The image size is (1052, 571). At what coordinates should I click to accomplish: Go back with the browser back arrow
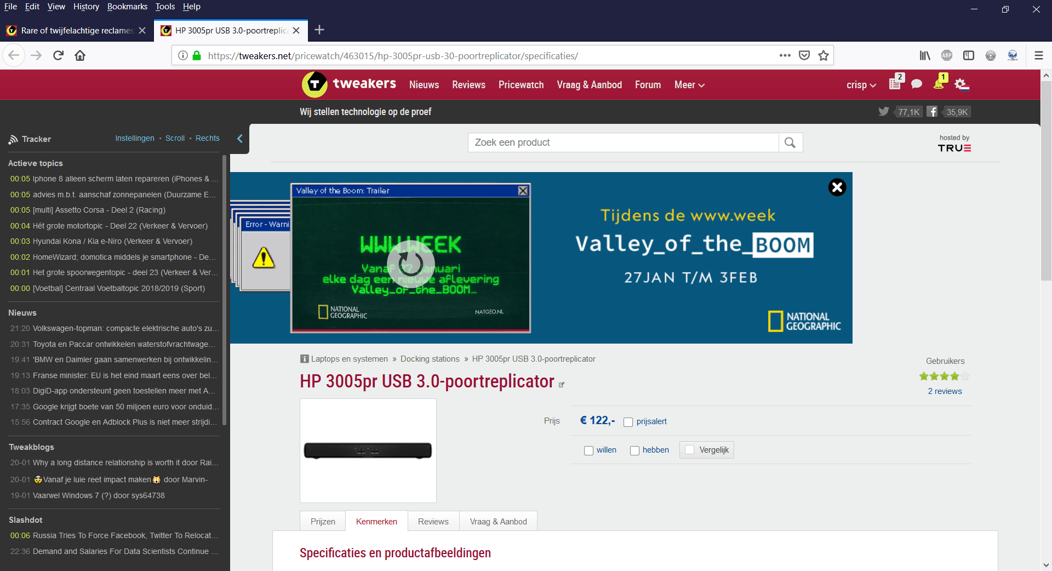coord(14,55)
